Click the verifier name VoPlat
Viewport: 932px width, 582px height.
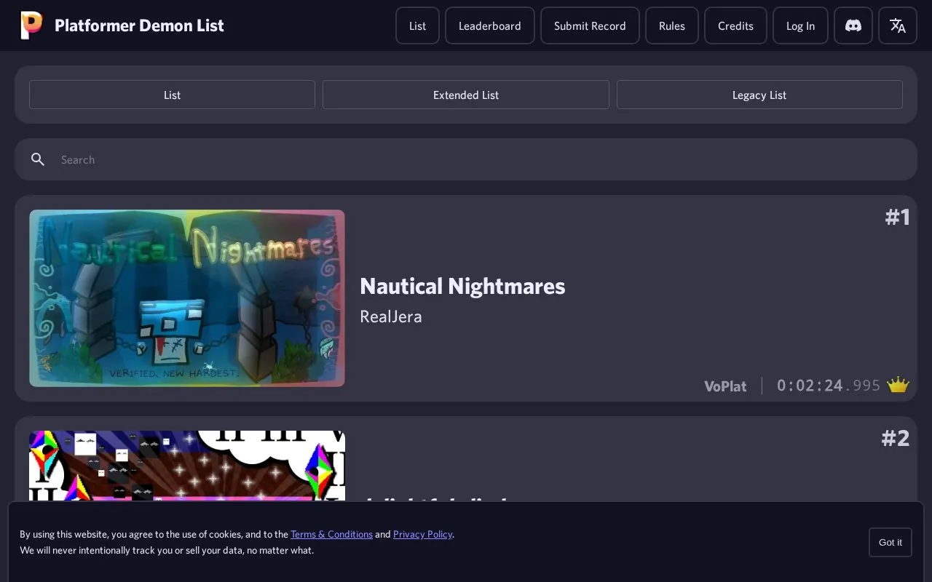[x=725, y=386]
